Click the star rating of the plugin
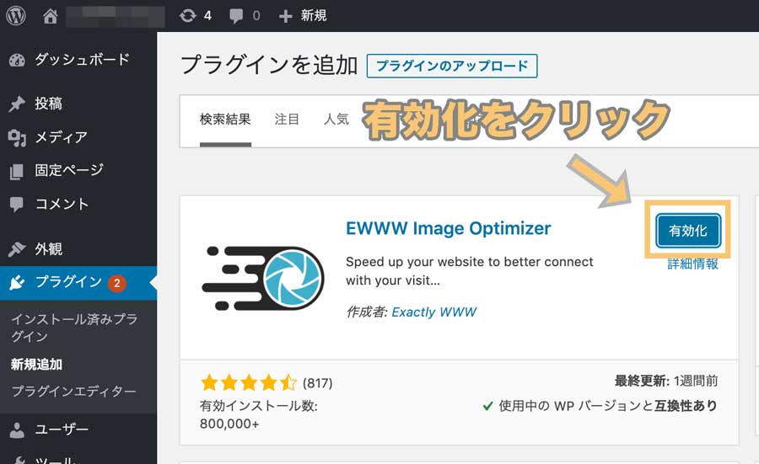The width and height of the screenshot is (759, 464). (249, 383)
